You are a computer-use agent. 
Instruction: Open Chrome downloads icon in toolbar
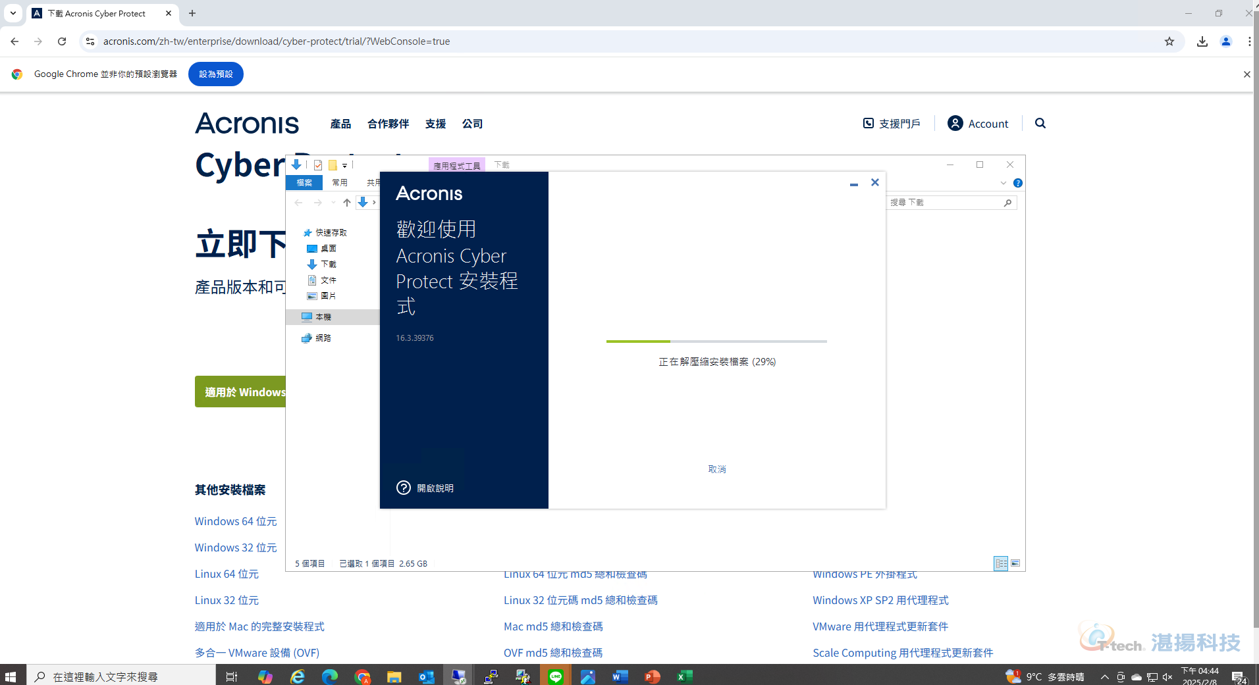click(x=1202, y=41)
